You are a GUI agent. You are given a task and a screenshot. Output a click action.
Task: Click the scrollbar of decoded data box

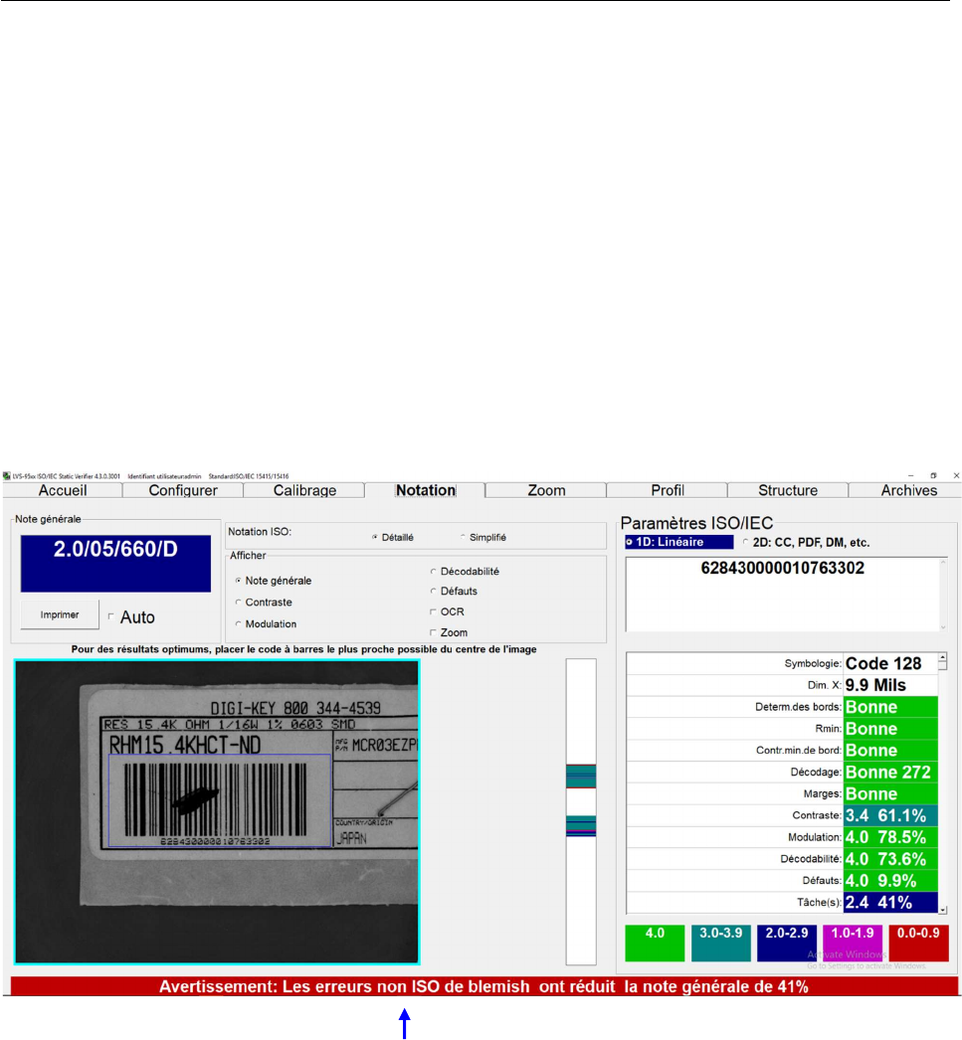[943, 595]
